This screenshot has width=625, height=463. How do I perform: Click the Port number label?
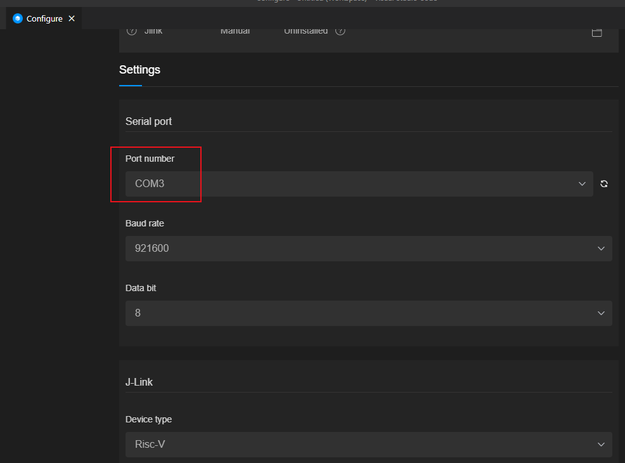[x=150, y=159]
